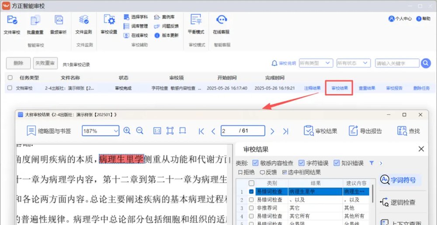Toggle the 知识错误 checkbox
The width and height of the screenshot is (437, 225).
[x=336, y=163]
